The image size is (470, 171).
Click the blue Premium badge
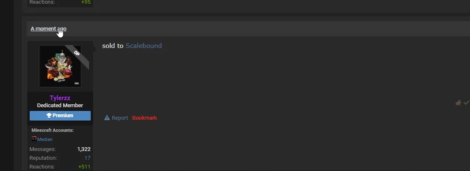tap(60, 116)
